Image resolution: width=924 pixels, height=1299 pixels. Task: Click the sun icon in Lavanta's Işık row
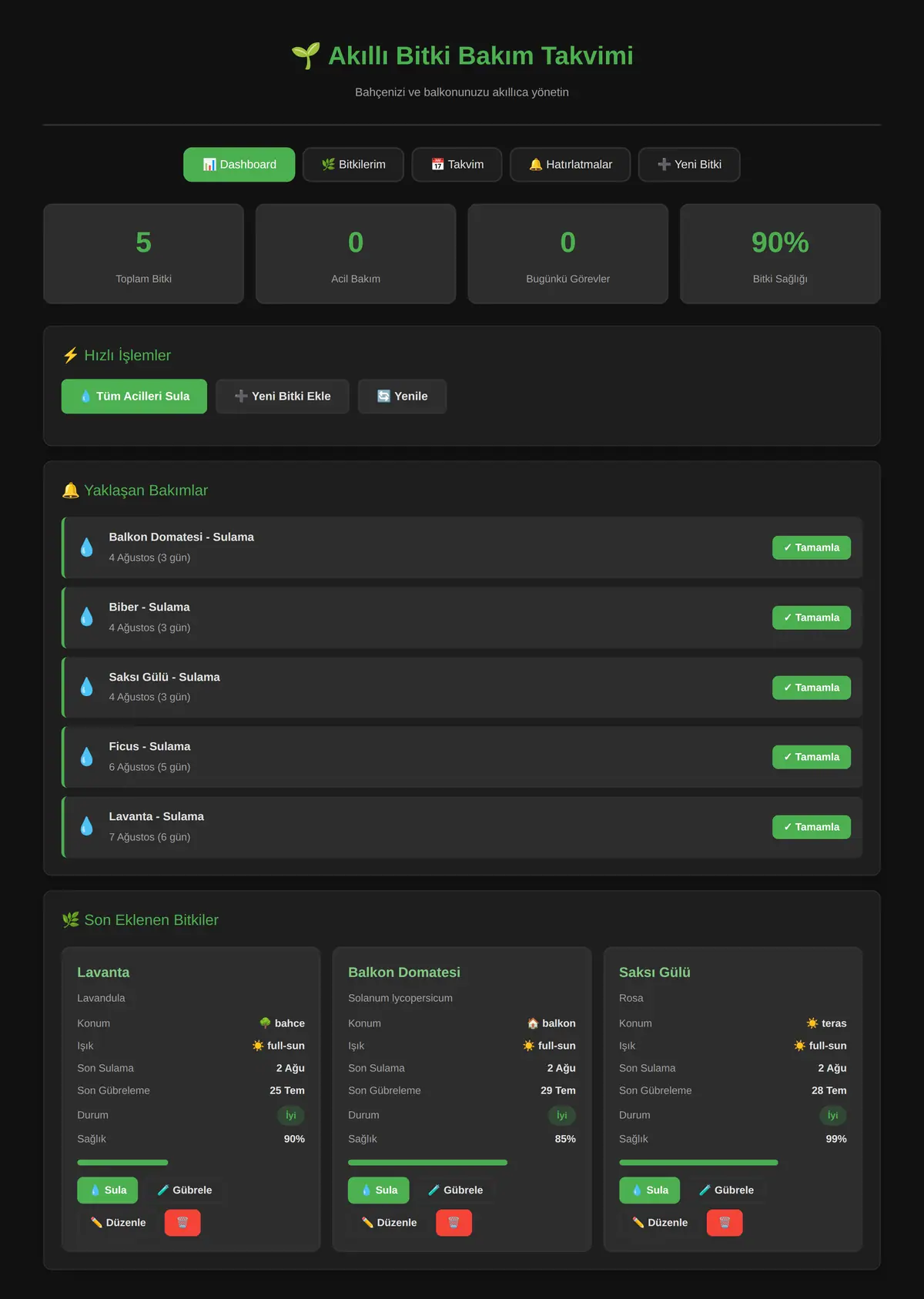258,1046
